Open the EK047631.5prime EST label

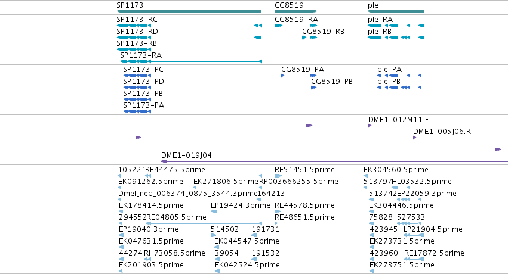(x=151, y=241)
